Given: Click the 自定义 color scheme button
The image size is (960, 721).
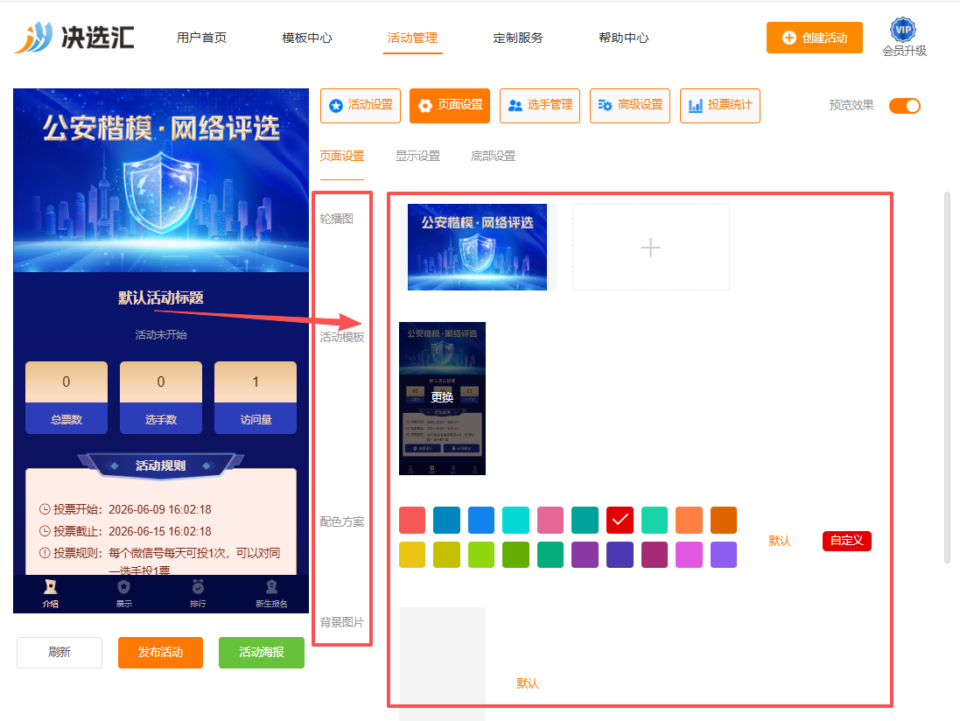Looking at the screenshot, I should pos(847,541).
